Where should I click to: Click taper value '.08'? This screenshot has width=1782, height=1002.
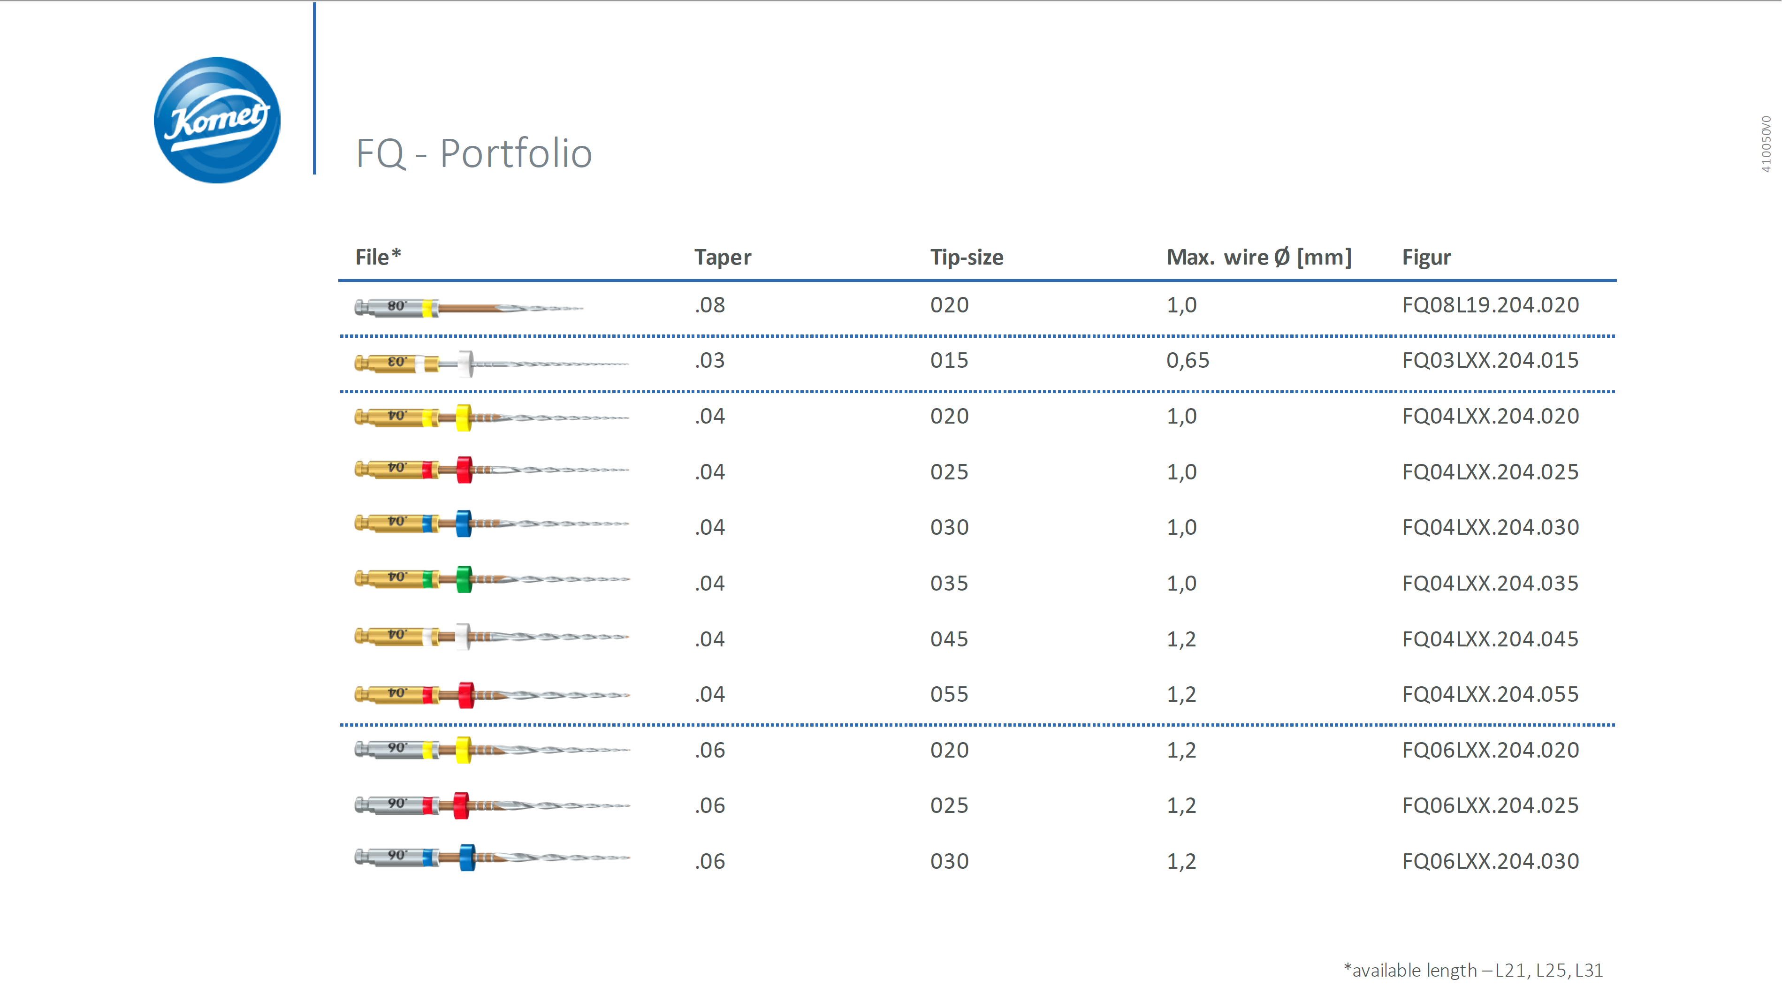coord(710,305)
